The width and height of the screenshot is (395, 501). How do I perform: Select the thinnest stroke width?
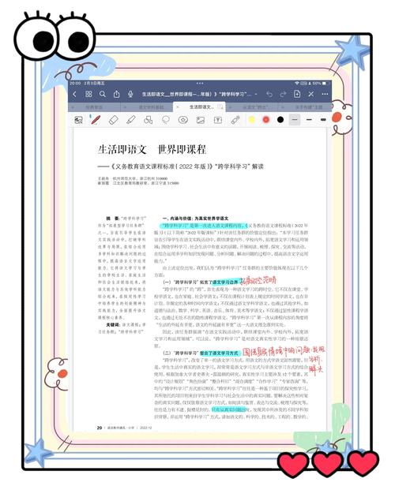(x=295, y=120)
